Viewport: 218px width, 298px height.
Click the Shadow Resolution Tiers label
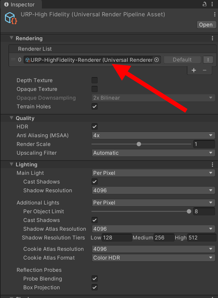coord(53,238)
